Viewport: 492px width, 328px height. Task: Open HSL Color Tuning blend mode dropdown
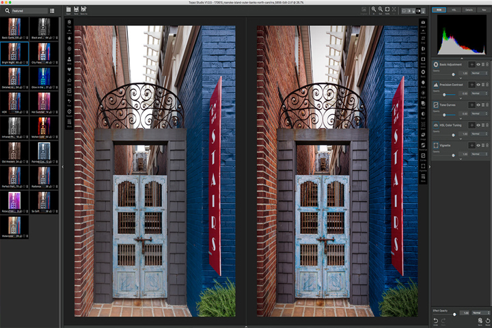click(x=480, y=134)
